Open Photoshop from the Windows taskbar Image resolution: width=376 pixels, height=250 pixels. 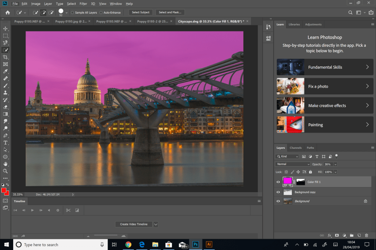coord(196,244)
